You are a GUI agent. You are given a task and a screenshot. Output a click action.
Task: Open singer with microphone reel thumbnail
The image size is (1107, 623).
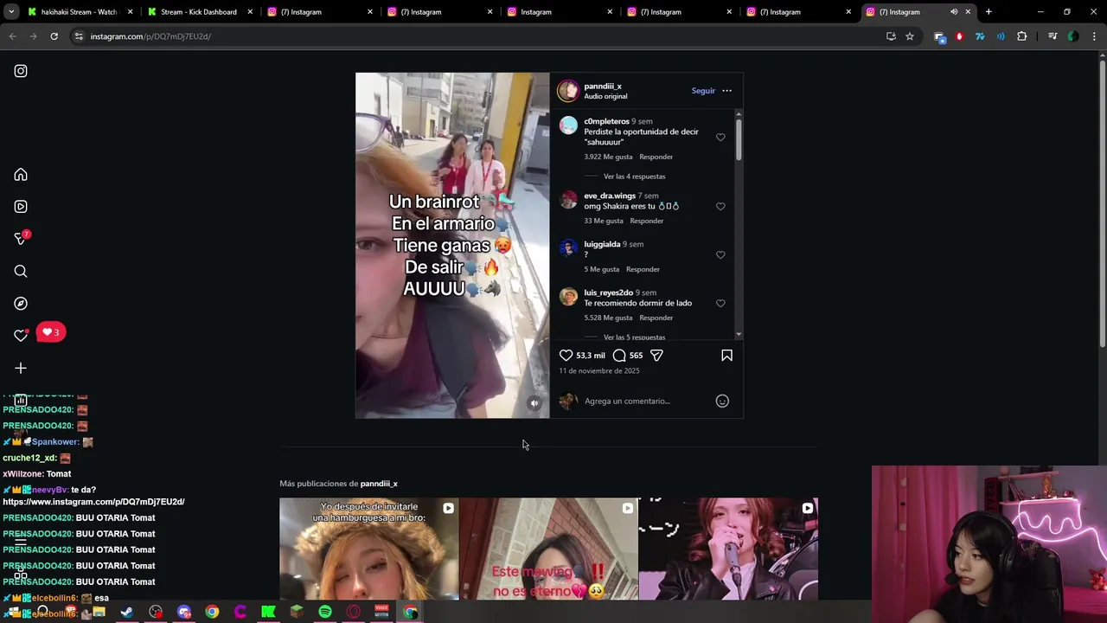pos(728,549)
